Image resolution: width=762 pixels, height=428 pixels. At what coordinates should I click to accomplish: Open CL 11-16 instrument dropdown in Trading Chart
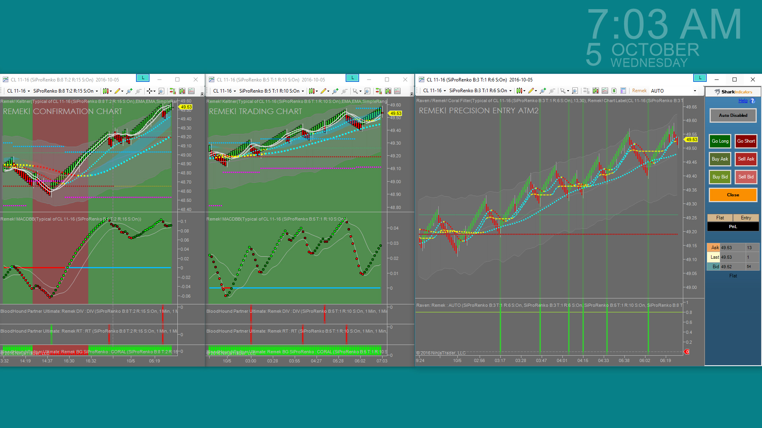pos(224,91)
